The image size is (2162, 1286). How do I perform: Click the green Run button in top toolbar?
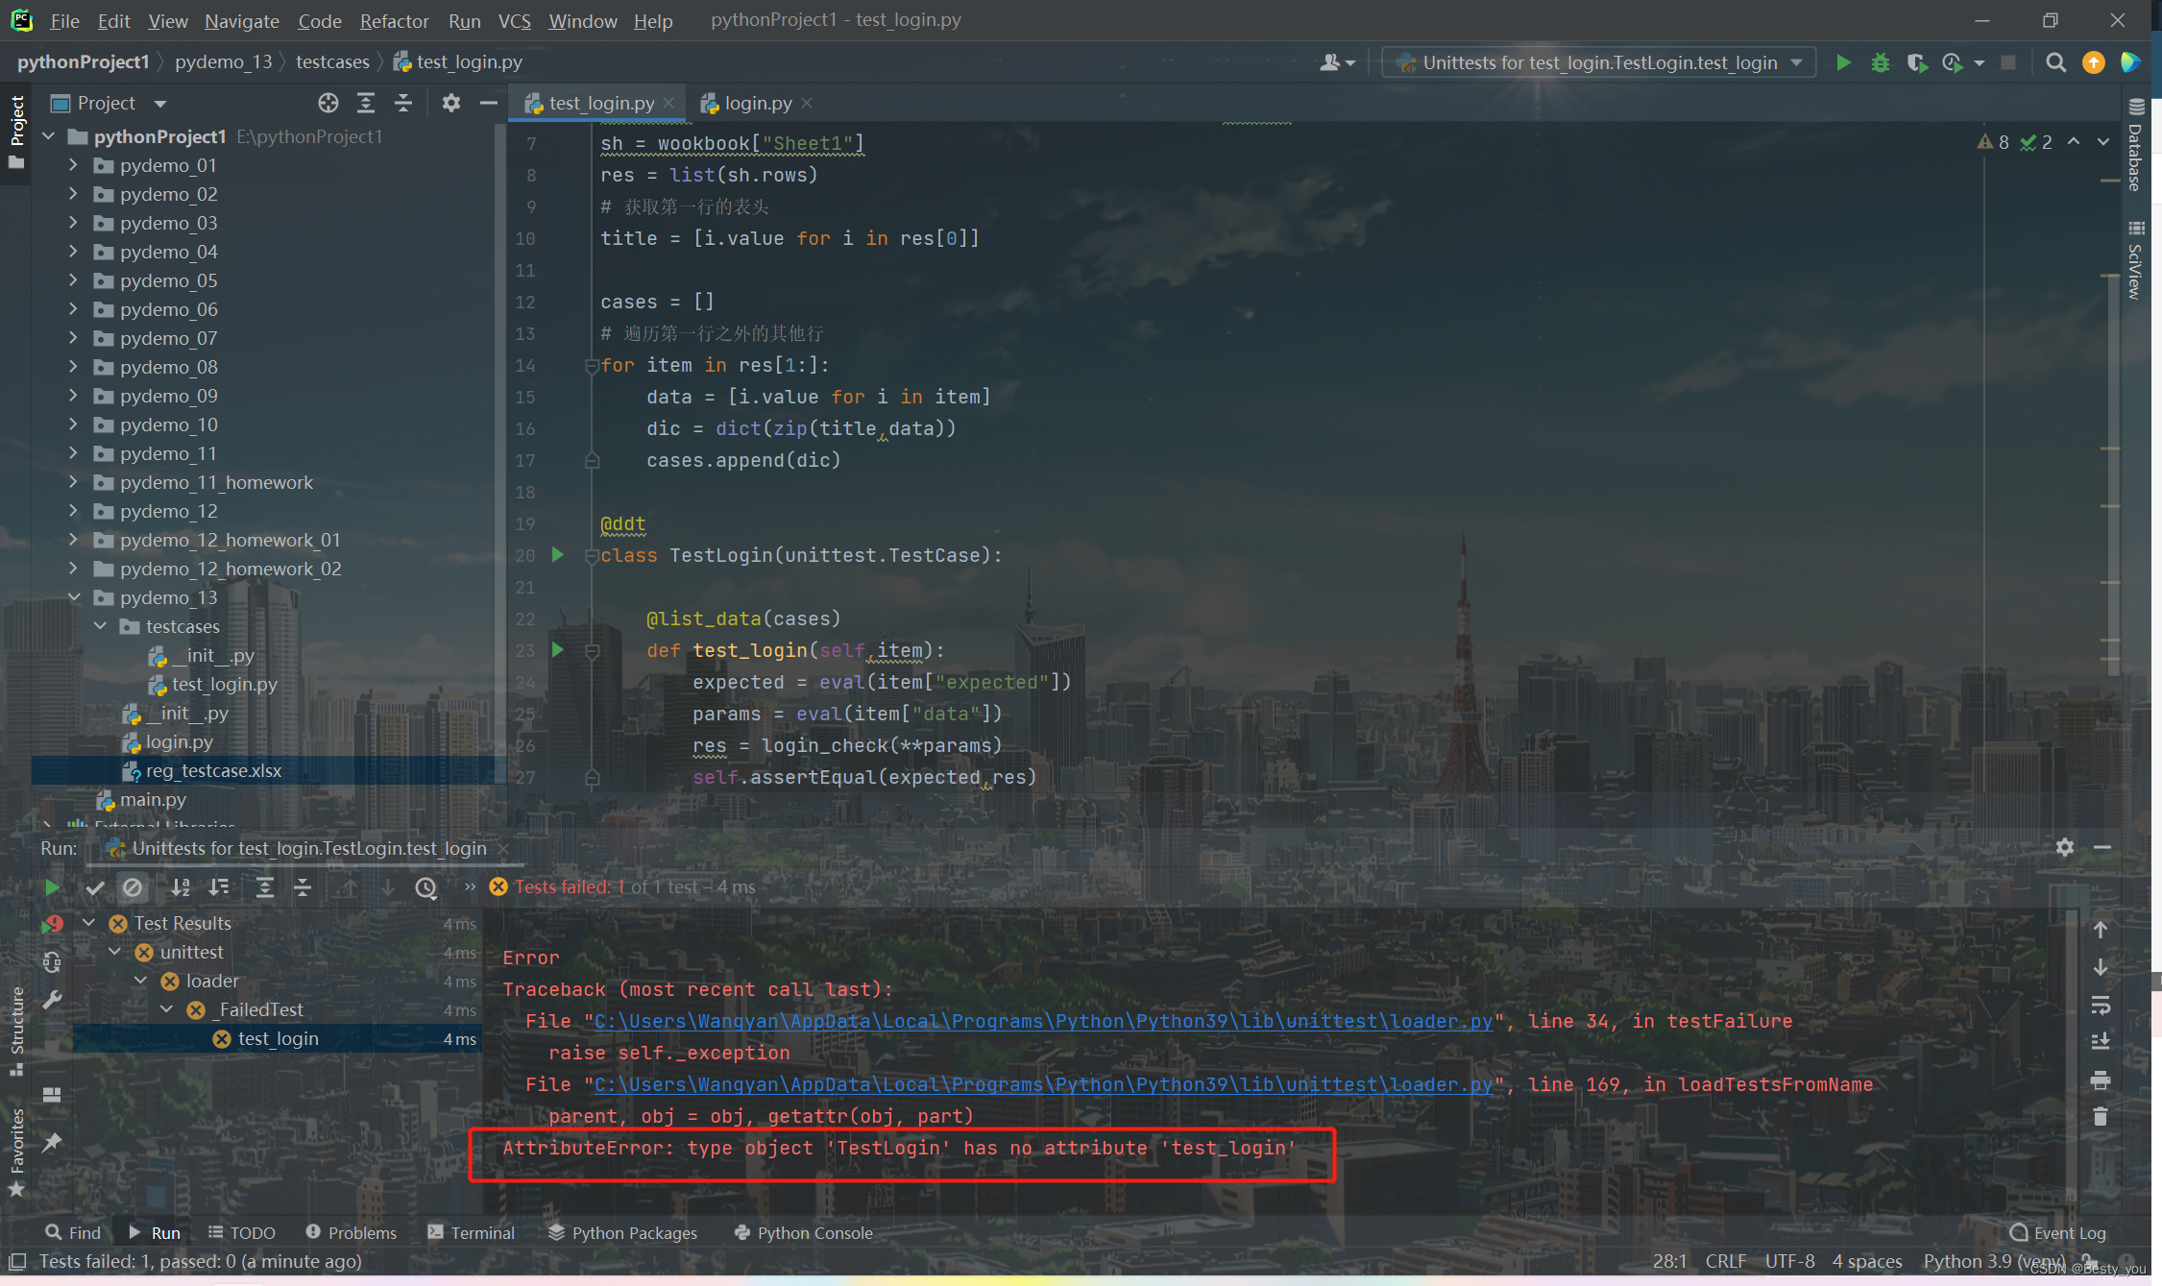click(x=1842, y=62)
